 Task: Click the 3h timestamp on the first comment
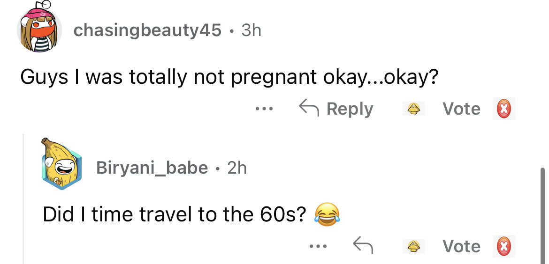click(x=251, y=30)
